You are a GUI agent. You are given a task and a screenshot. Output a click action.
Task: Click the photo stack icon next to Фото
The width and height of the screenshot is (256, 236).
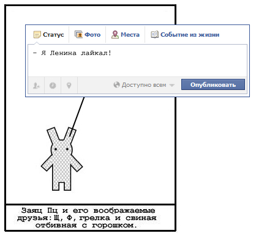coord(78,34)
